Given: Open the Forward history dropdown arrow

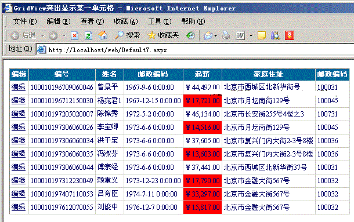Looking at the screenshot, I should (x=64, y=35).
